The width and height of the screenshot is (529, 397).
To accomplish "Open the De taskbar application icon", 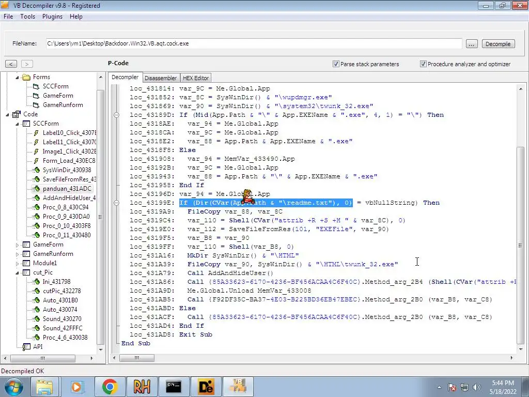I will click(206, 387).
